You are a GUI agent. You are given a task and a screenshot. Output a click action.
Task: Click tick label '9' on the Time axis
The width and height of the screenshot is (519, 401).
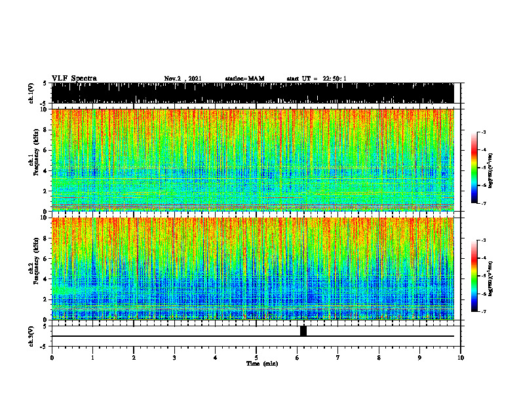(x=419, y=358)
